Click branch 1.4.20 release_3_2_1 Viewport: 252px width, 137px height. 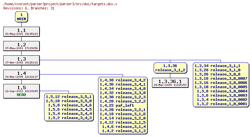pos(123,110)
